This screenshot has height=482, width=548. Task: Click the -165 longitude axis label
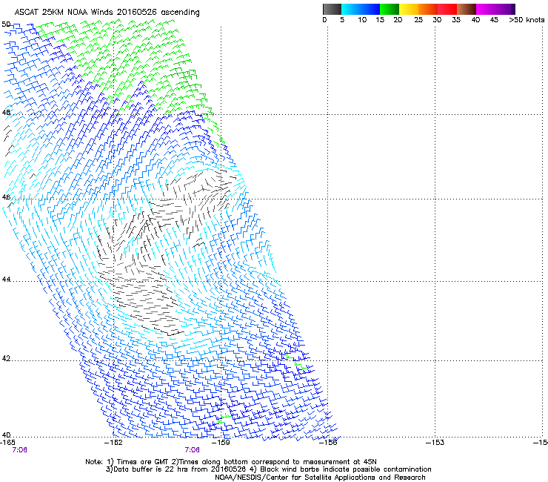[7, 443]
